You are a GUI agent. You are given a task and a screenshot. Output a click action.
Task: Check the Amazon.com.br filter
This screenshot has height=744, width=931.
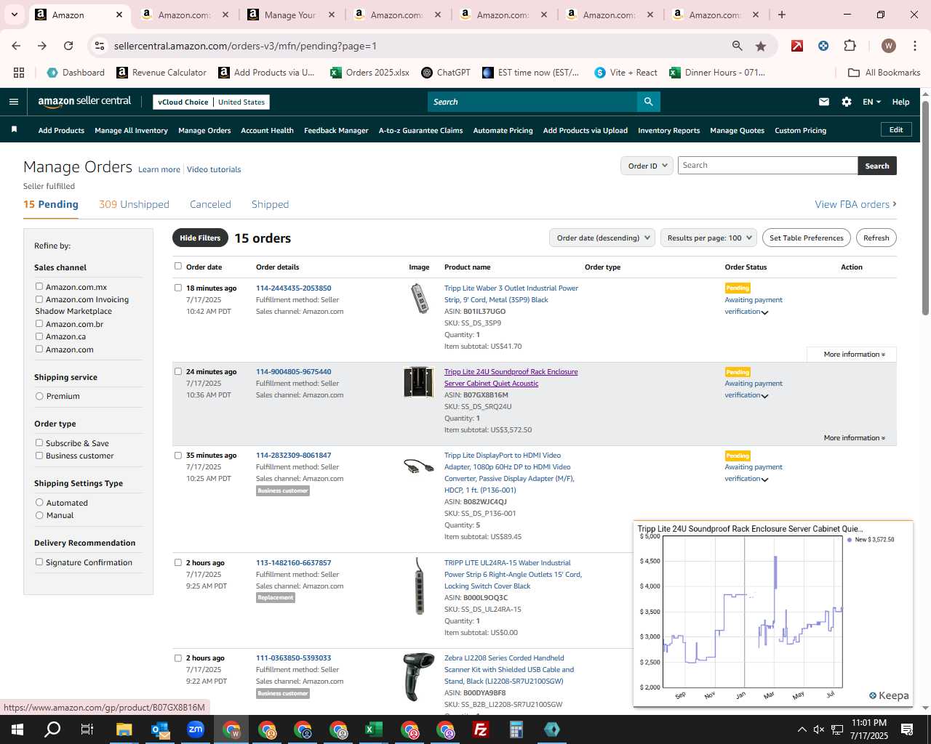point(39,323)
